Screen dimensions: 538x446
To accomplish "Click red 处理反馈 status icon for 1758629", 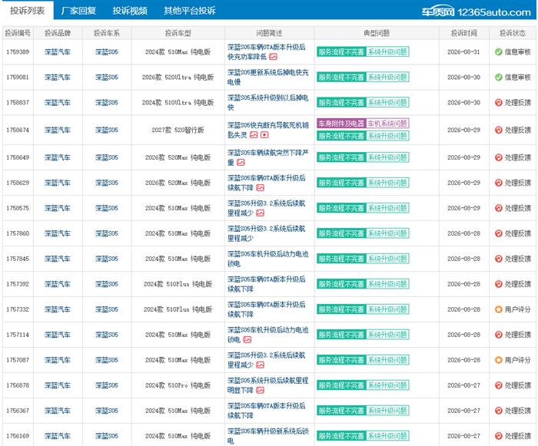I will [x=499, y=183].
